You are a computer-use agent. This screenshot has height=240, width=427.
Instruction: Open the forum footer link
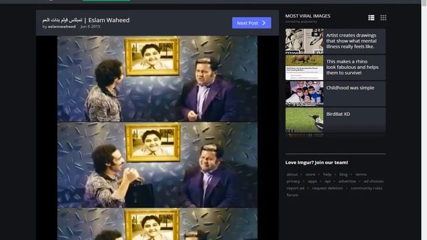(x=292, y=195)
